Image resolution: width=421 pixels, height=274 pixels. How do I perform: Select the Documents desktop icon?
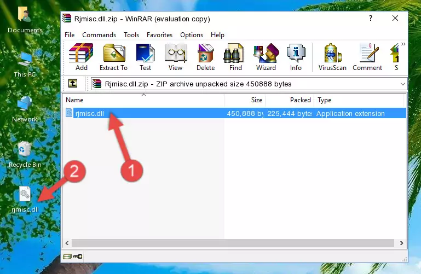(25, 20)
